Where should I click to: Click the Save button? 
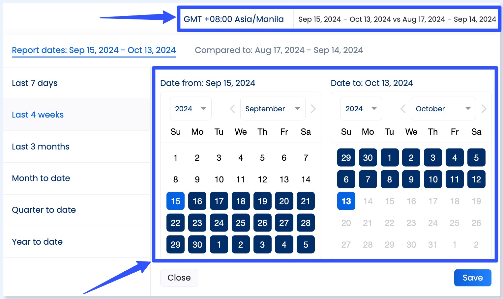coord(473,278)
